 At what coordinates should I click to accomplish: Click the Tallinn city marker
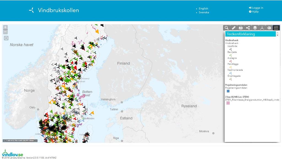(122, 111)
